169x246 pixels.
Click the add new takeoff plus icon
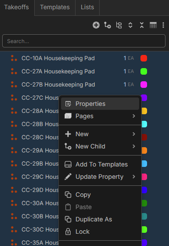click(96, 25)
